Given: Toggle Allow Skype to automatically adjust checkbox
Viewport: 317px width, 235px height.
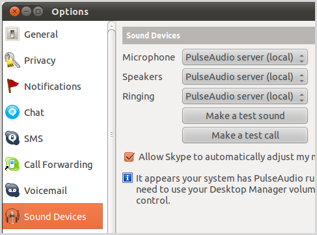Looking at the screenshot, I should click(x=129, y=157).
